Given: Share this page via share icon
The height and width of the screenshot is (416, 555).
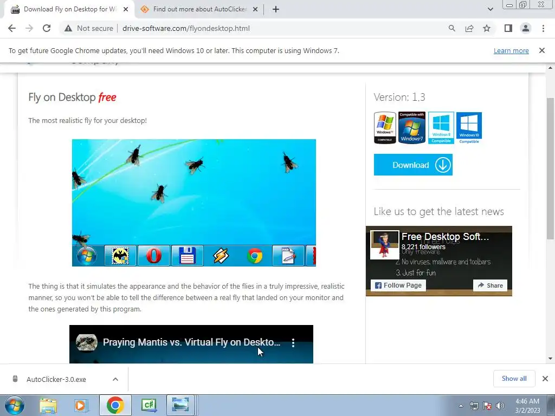Looking at the screenshot, I should 469,28.
